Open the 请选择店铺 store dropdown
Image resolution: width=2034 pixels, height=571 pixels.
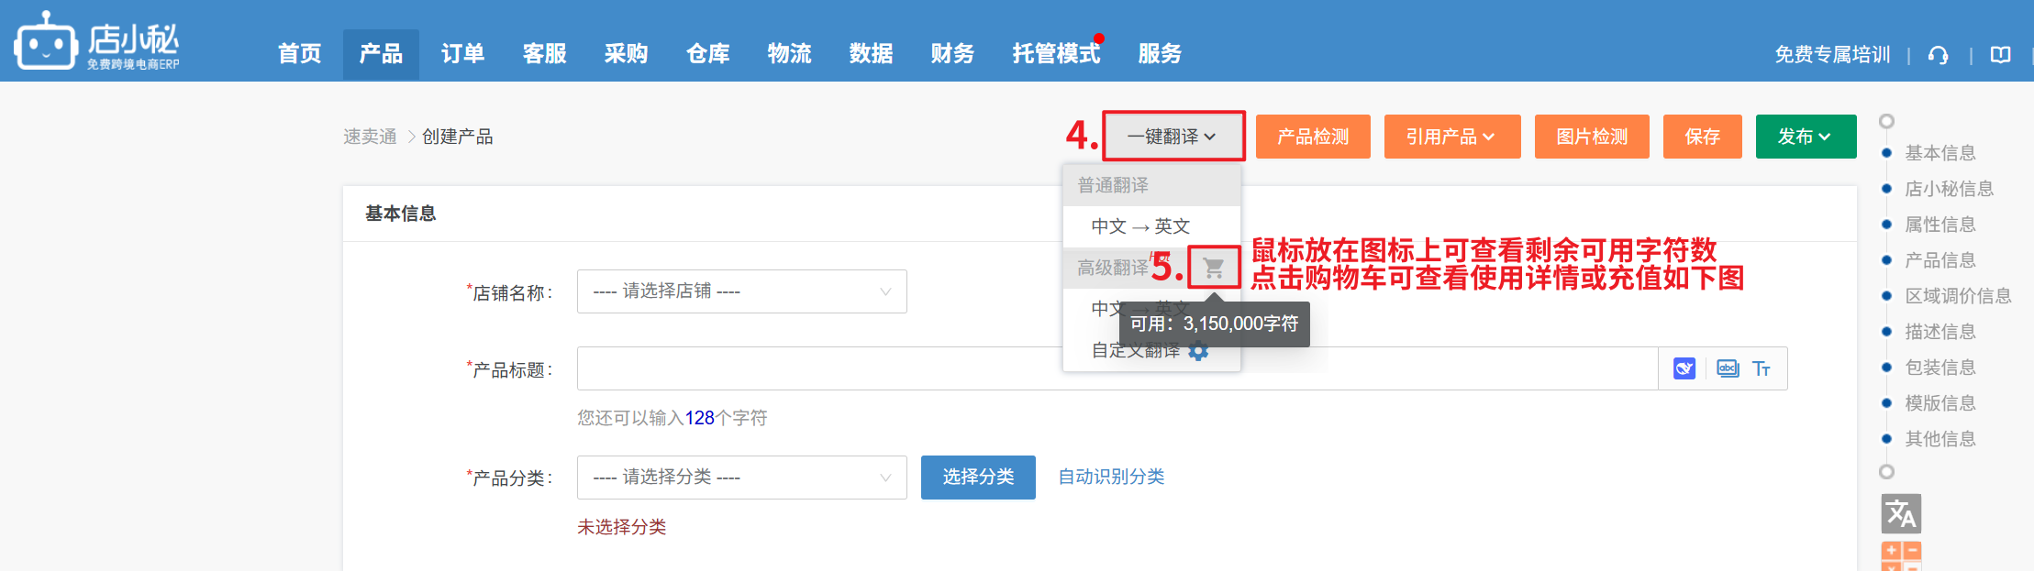[741, 291]
